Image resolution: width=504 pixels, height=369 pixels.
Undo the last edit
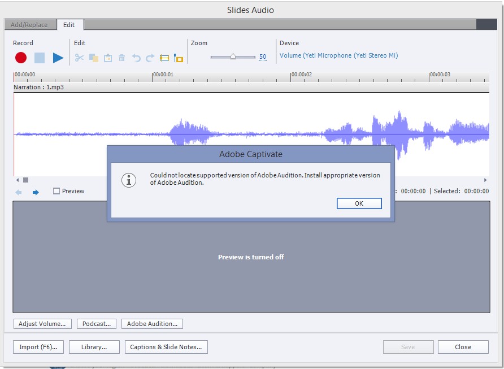tap(136, 58)
